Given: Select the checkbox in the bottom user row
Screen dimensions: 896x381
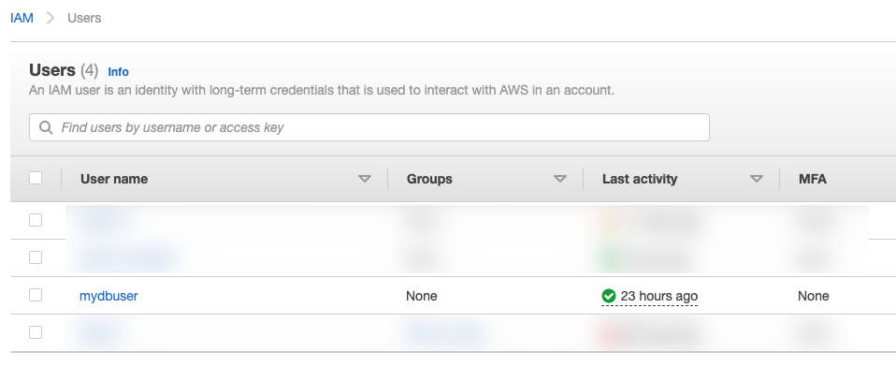Looking at the screenshot, I should coord(36,331).
